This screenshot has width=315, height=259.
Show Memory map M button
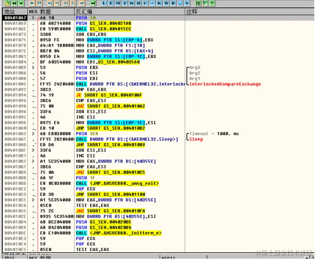click(118, 3)
